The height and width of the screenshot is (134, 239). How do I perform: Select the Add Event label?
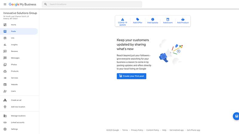(168, 23)
